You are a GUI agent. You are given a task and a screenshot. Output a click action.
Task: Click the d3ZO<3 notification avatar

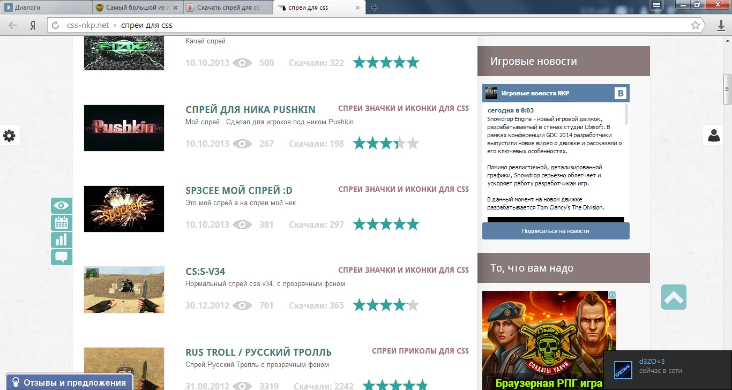pyautogui.click(x=623, y=370)
